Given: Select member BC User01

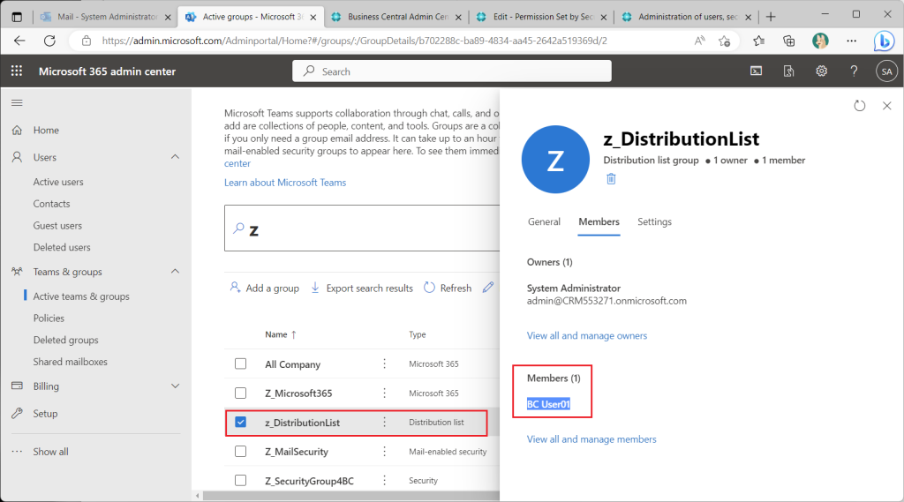Looking at the screenshot, I should click(x=548, y=404).
